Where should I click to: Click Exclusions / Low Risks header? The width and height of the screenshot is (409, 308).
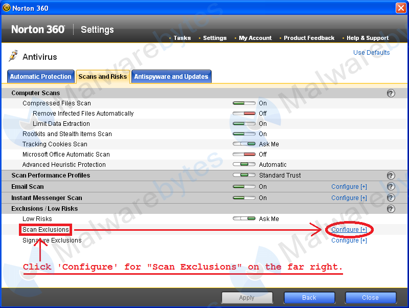[x=44, y=209]
